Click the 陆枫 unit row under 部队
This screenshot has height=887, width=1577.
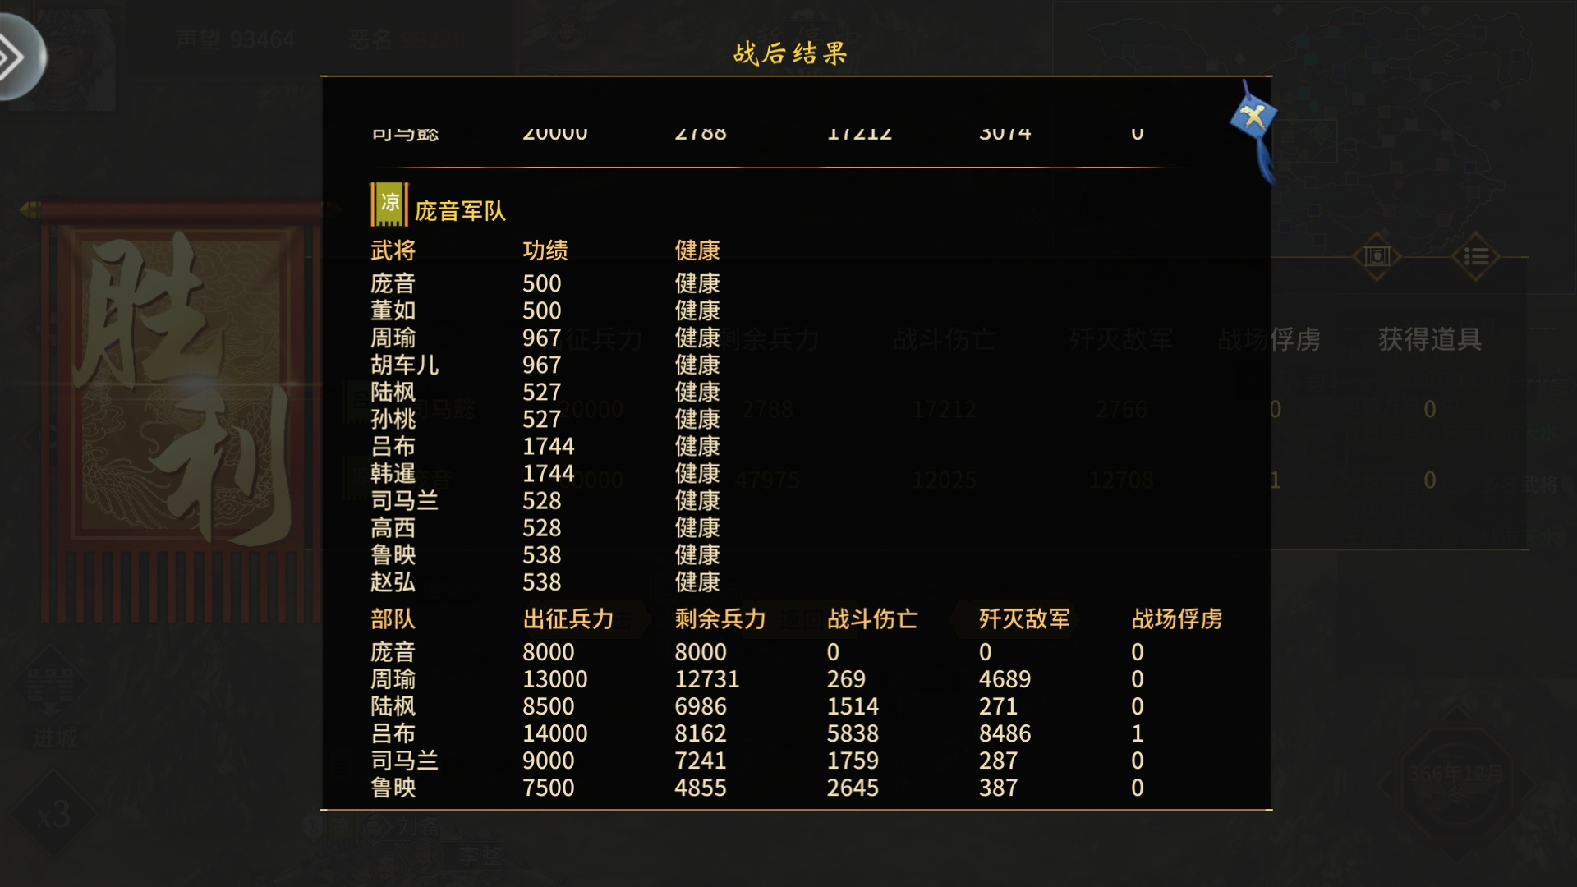[756, 706]
